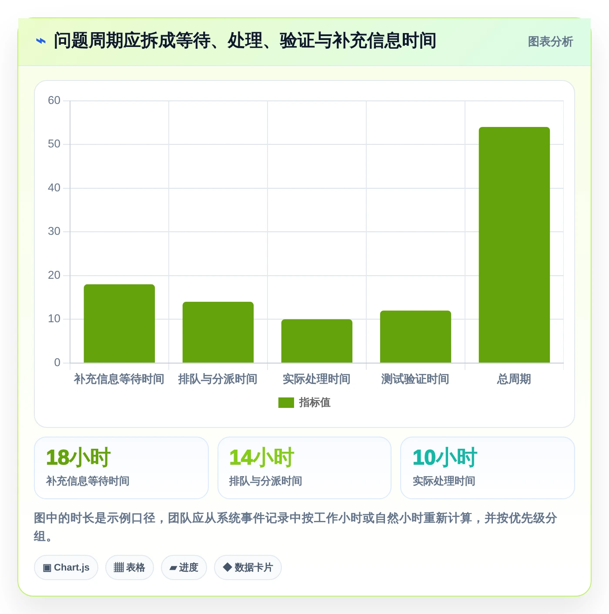Select the 测试验证时间 bar

coord(415,337)
